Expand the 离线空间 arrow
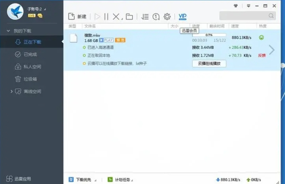This screenshot has width=285, height=184. tap(11, 91)
